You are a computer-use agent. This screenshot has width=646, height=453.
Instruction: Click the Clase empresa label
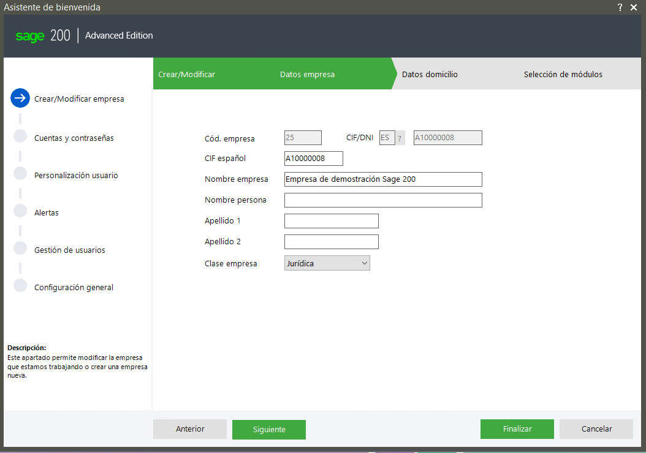[x=230, y=264]
